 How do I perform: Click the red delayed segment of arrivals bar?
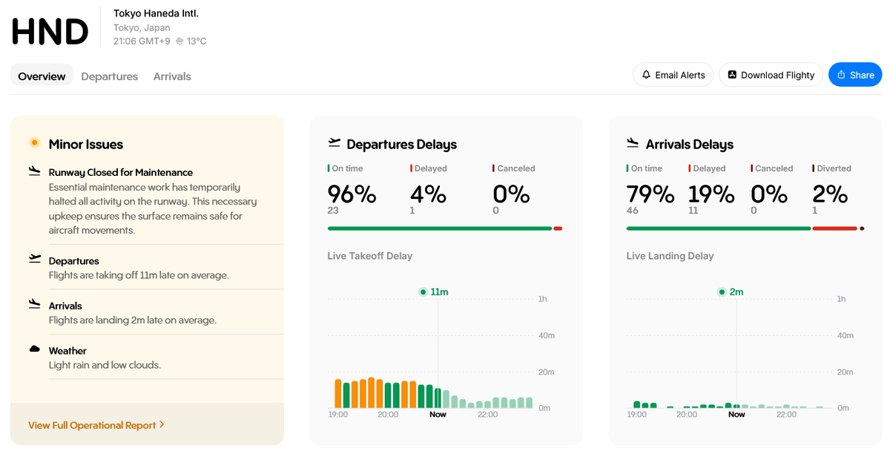(x=834, y=228)
